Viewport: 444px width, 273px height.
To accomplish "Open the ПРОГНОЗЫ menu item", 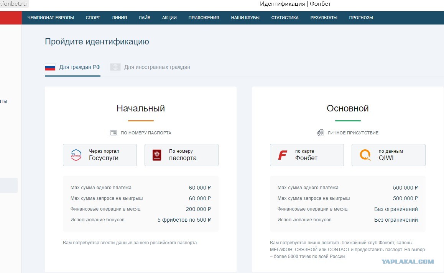I will pyautogui.click(x=361, y=18).
